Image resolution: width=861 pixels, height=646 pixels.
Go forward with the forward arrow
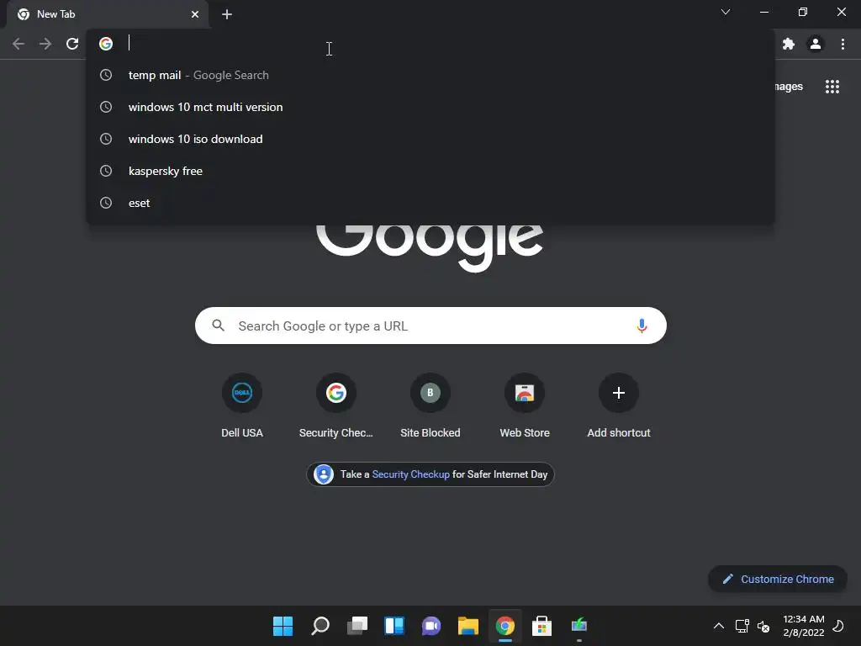(45, 44)
